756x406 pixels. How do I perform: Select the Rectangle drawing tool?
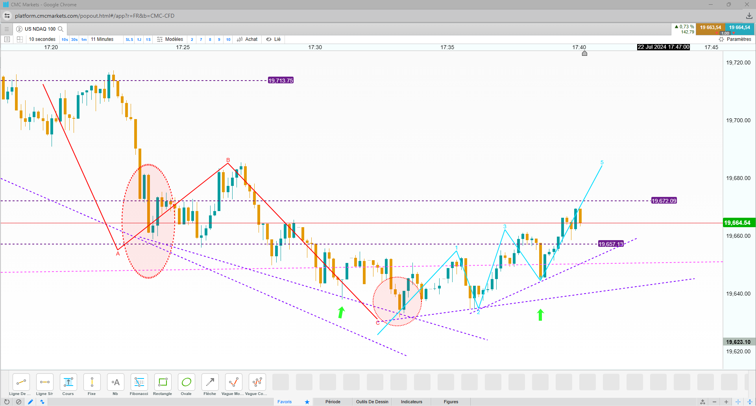[163, 382]
